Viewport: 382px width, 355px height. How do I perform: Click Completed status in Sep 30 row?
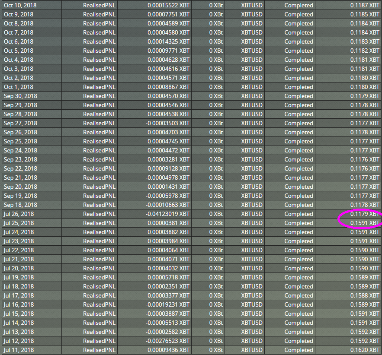pos(299,96)
